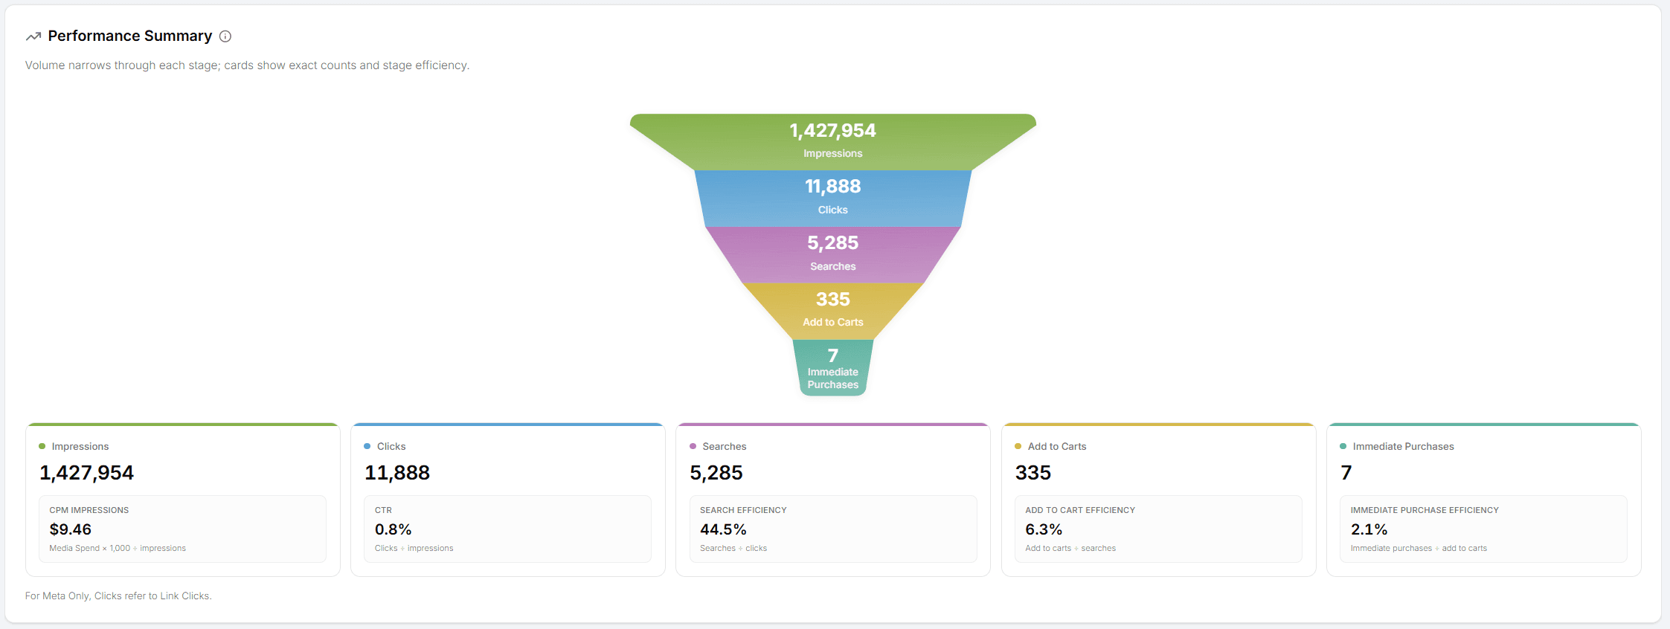Click the Immediate Purchases card title label

(x=1404, y=446)
